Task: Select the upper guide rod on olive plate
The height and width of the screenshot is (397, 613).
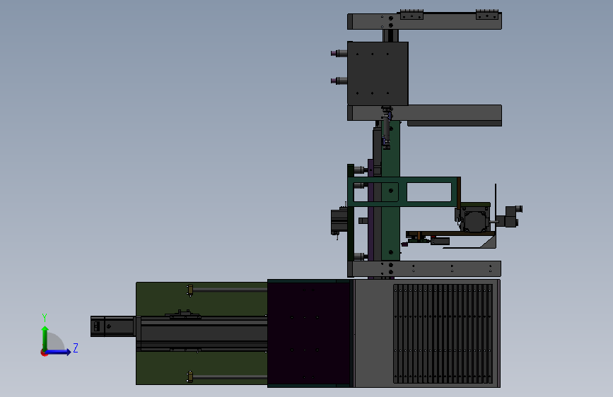Action: click(230, 290)
